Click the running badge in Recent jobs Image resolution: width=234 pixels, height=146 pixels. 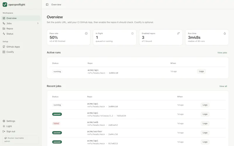tap(57, 105)
